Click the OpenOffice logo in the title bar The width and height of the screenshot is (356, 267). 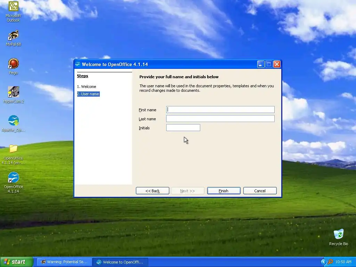click(x=78, y=64)
